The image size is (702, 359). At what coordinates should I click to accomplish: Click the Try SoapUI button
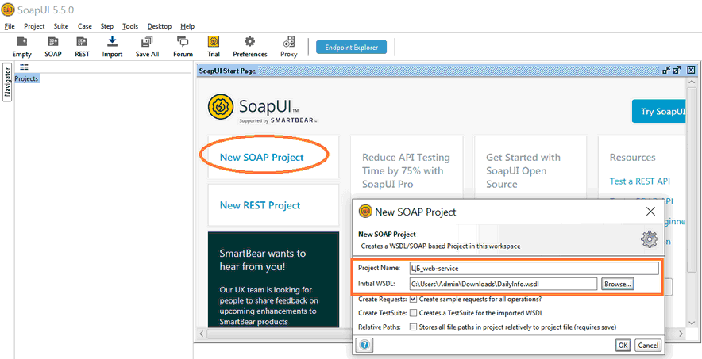tap(658, 111)
